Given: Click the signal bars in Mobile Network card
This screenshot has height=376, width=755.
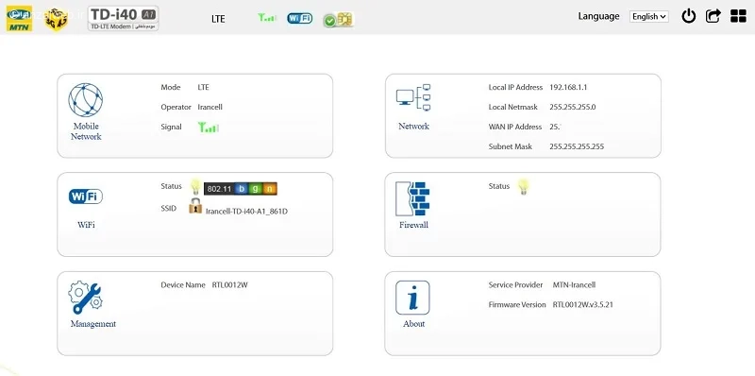Looking at the screenshot, I should 209,128.
